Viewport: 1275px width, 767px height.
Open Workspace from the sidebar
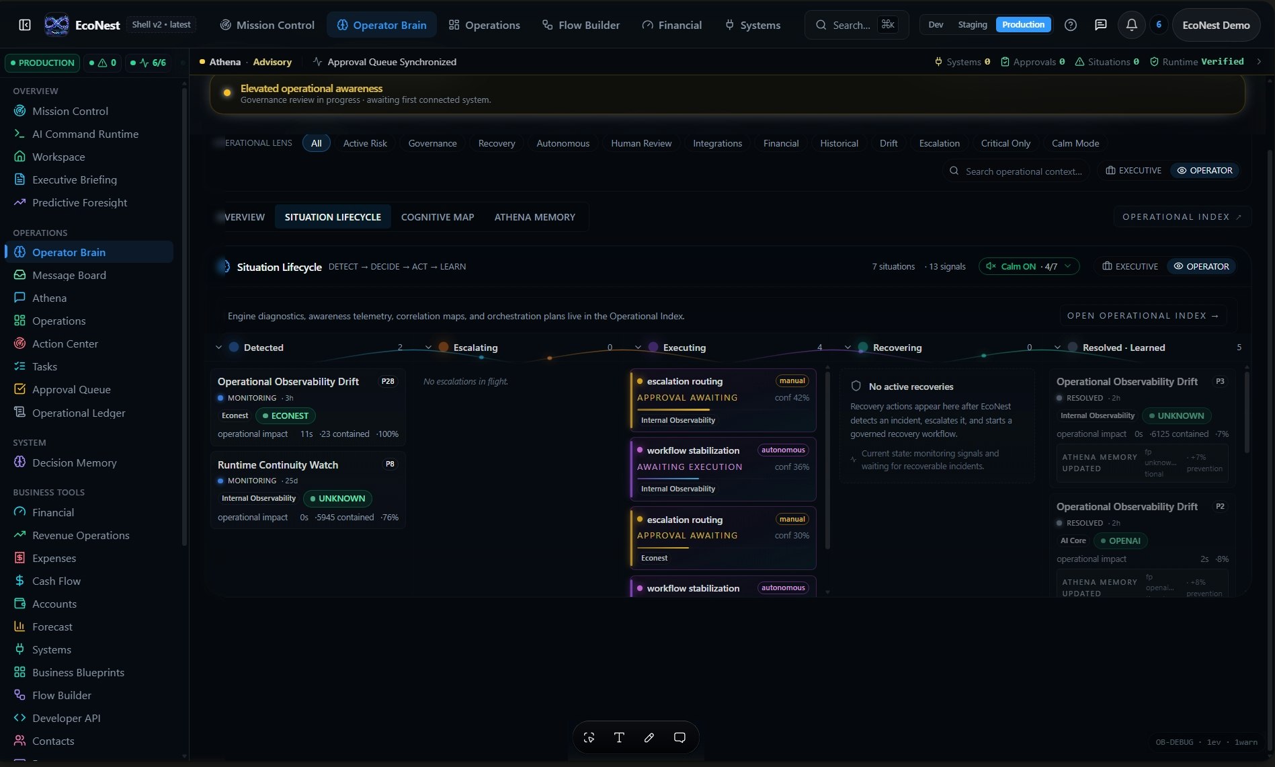click(x=58, y=157)
